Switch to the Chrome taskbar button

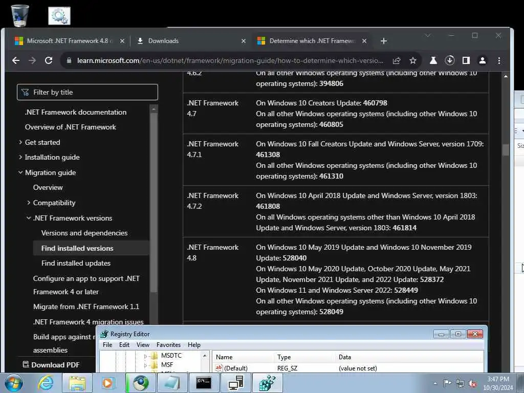pyautogui.click(x=141, y=383)
